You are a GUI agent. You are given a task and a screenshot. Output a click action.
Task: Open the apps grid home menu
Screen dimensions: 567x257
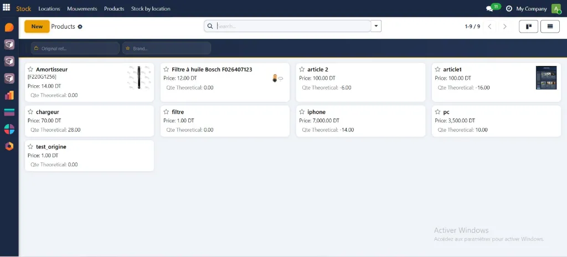pyautogui.click(x=7, y=8)
